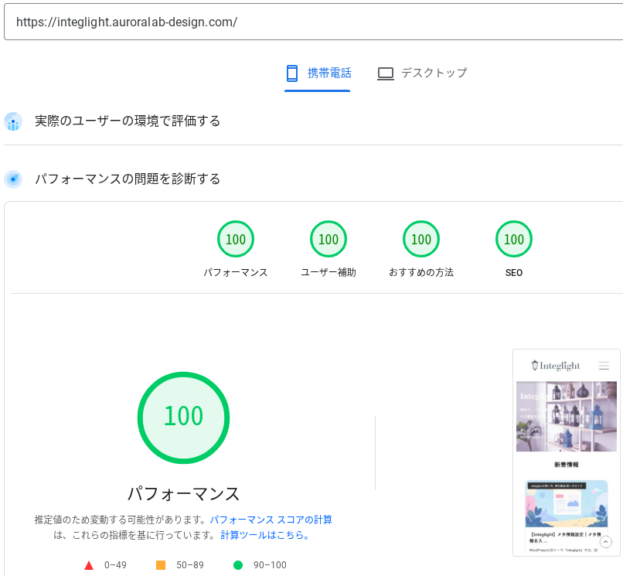The width and height of the screenshot is (623, 576).
Task: Click scroll-to-top arrow in site preview
Action: tap(606, 542)
